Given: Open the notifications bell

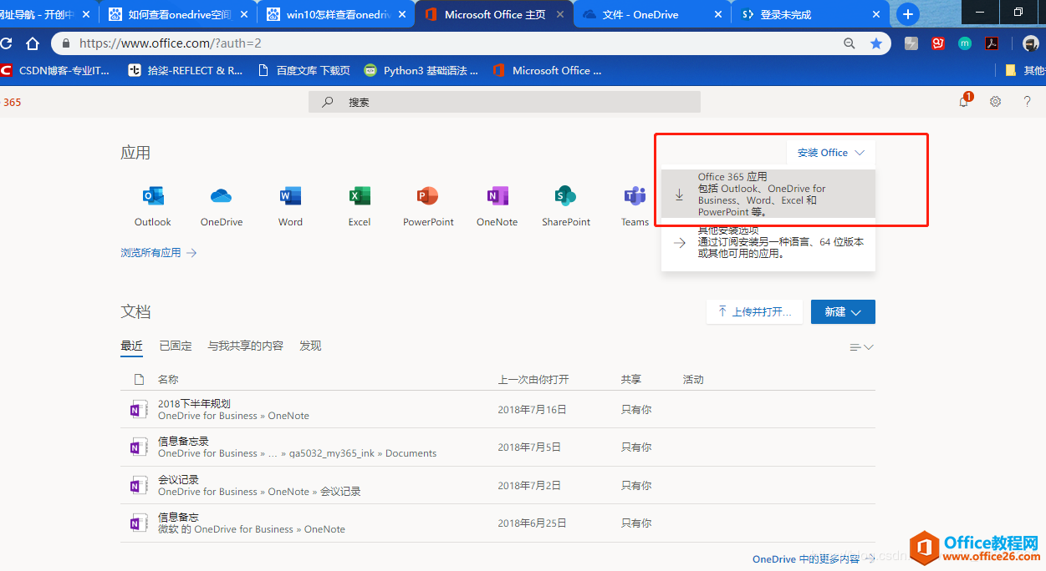Looking at the screenshot, I should 963,101.
